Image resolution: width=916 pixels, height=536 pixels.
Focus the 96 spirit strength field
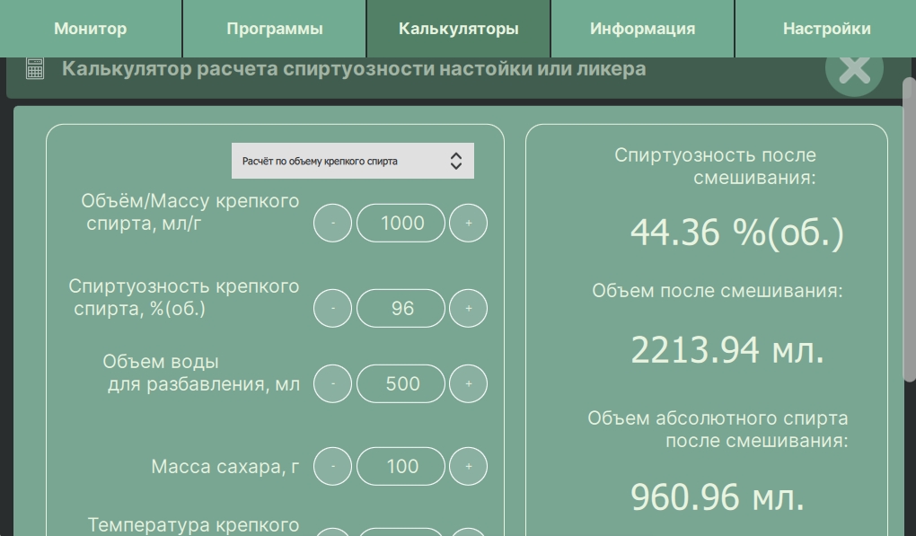pyautogui.click(x=401, y=308)
